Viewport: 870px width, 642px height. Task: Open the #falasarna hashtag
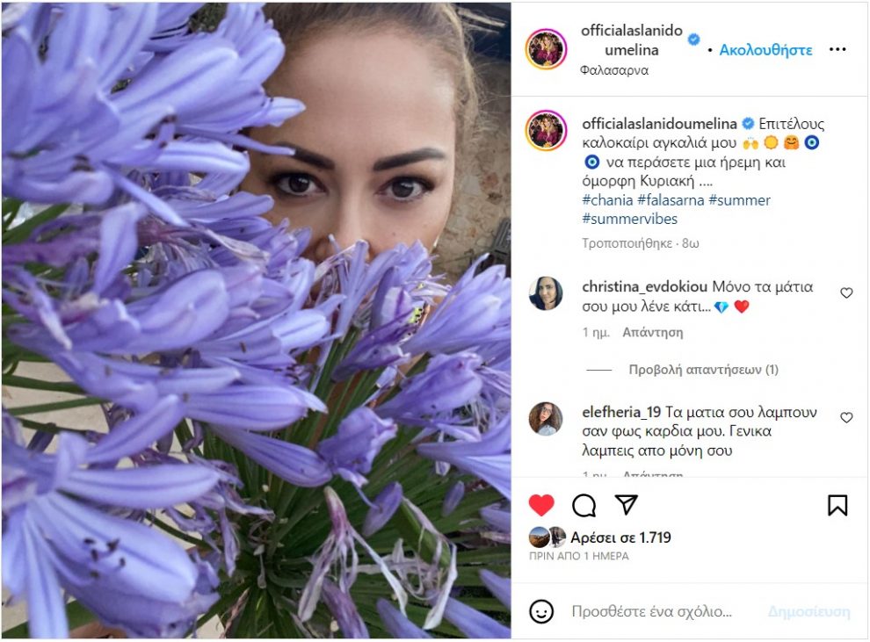tap(671, 200)
